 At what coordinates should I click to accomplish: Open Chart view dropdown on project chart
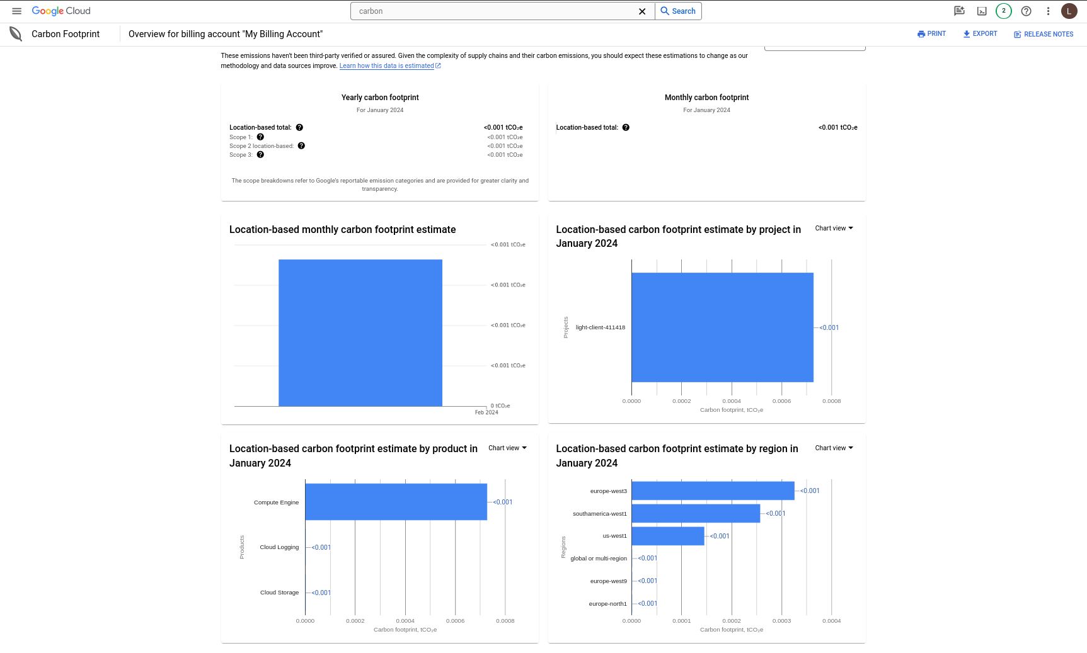(x=833, y=228)
